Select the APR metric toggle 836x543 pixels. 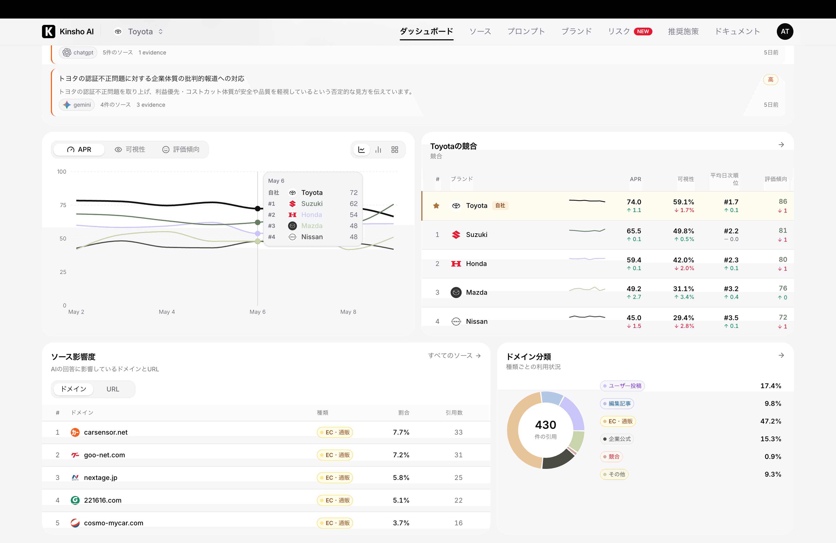click(x=79, y=150)
